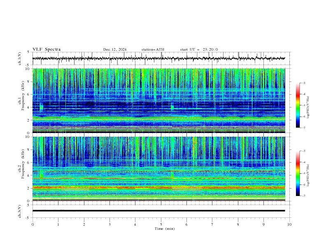Click the date 'Dec. 12, 2024'
Viewport: 326px width, 252px height.
coord(115,49)
